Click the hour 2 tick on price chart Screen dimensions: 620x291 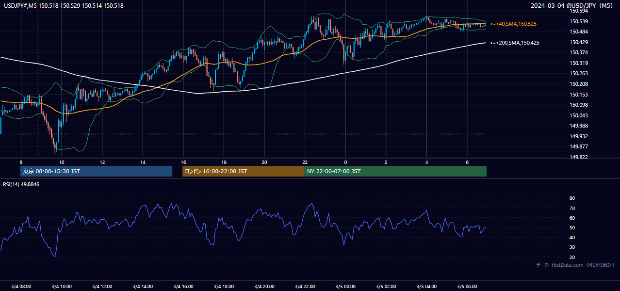tap(386, 162)
